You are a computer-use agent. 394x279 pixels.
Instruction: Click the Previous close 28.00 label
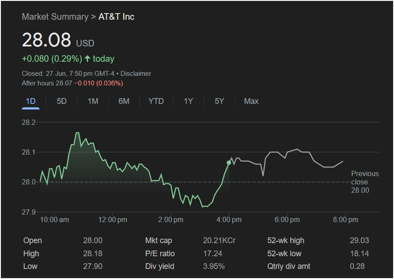point(365,182)
